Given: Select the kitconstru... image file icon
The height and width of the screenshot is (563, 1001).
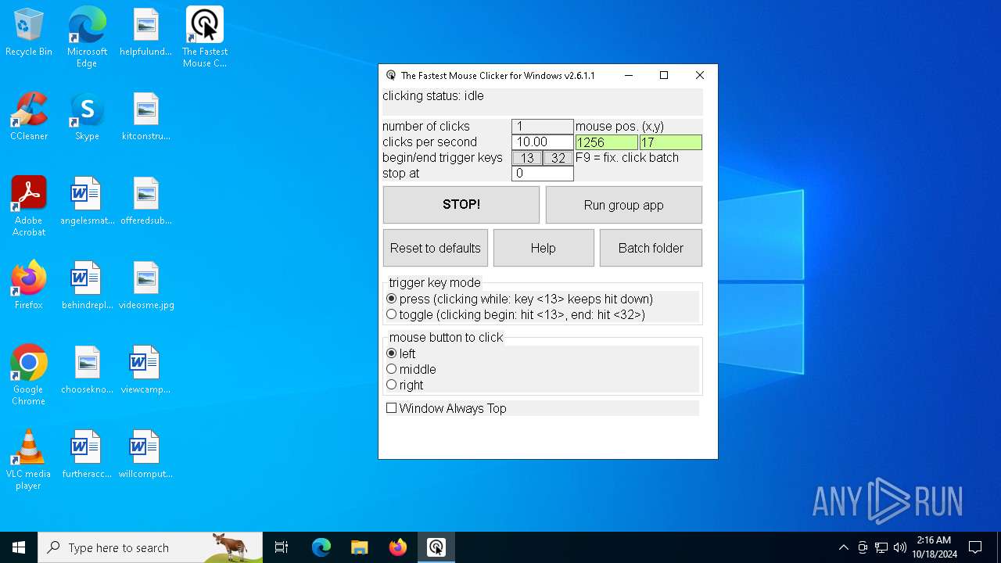Looking at the screenshot, I should [x=145, y=117].
